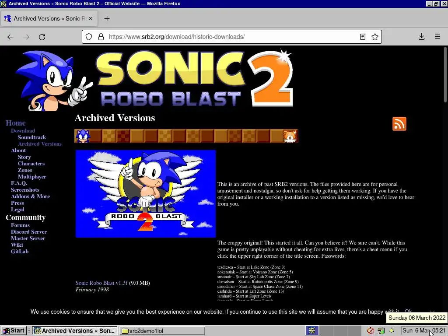Open the Wiki link

pos(17,245)
